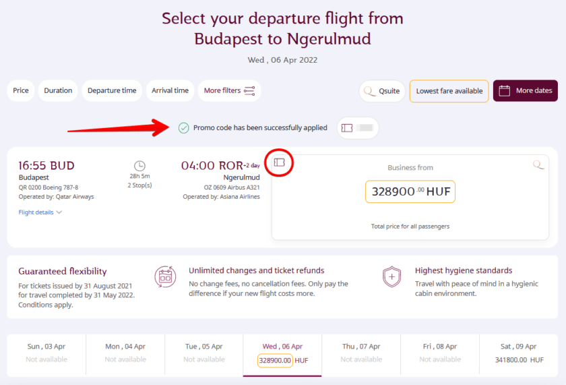566x385 pixels.
Task: Click the green promo code success checkmark
Action: pyautogui.click(x=183, y=127)
